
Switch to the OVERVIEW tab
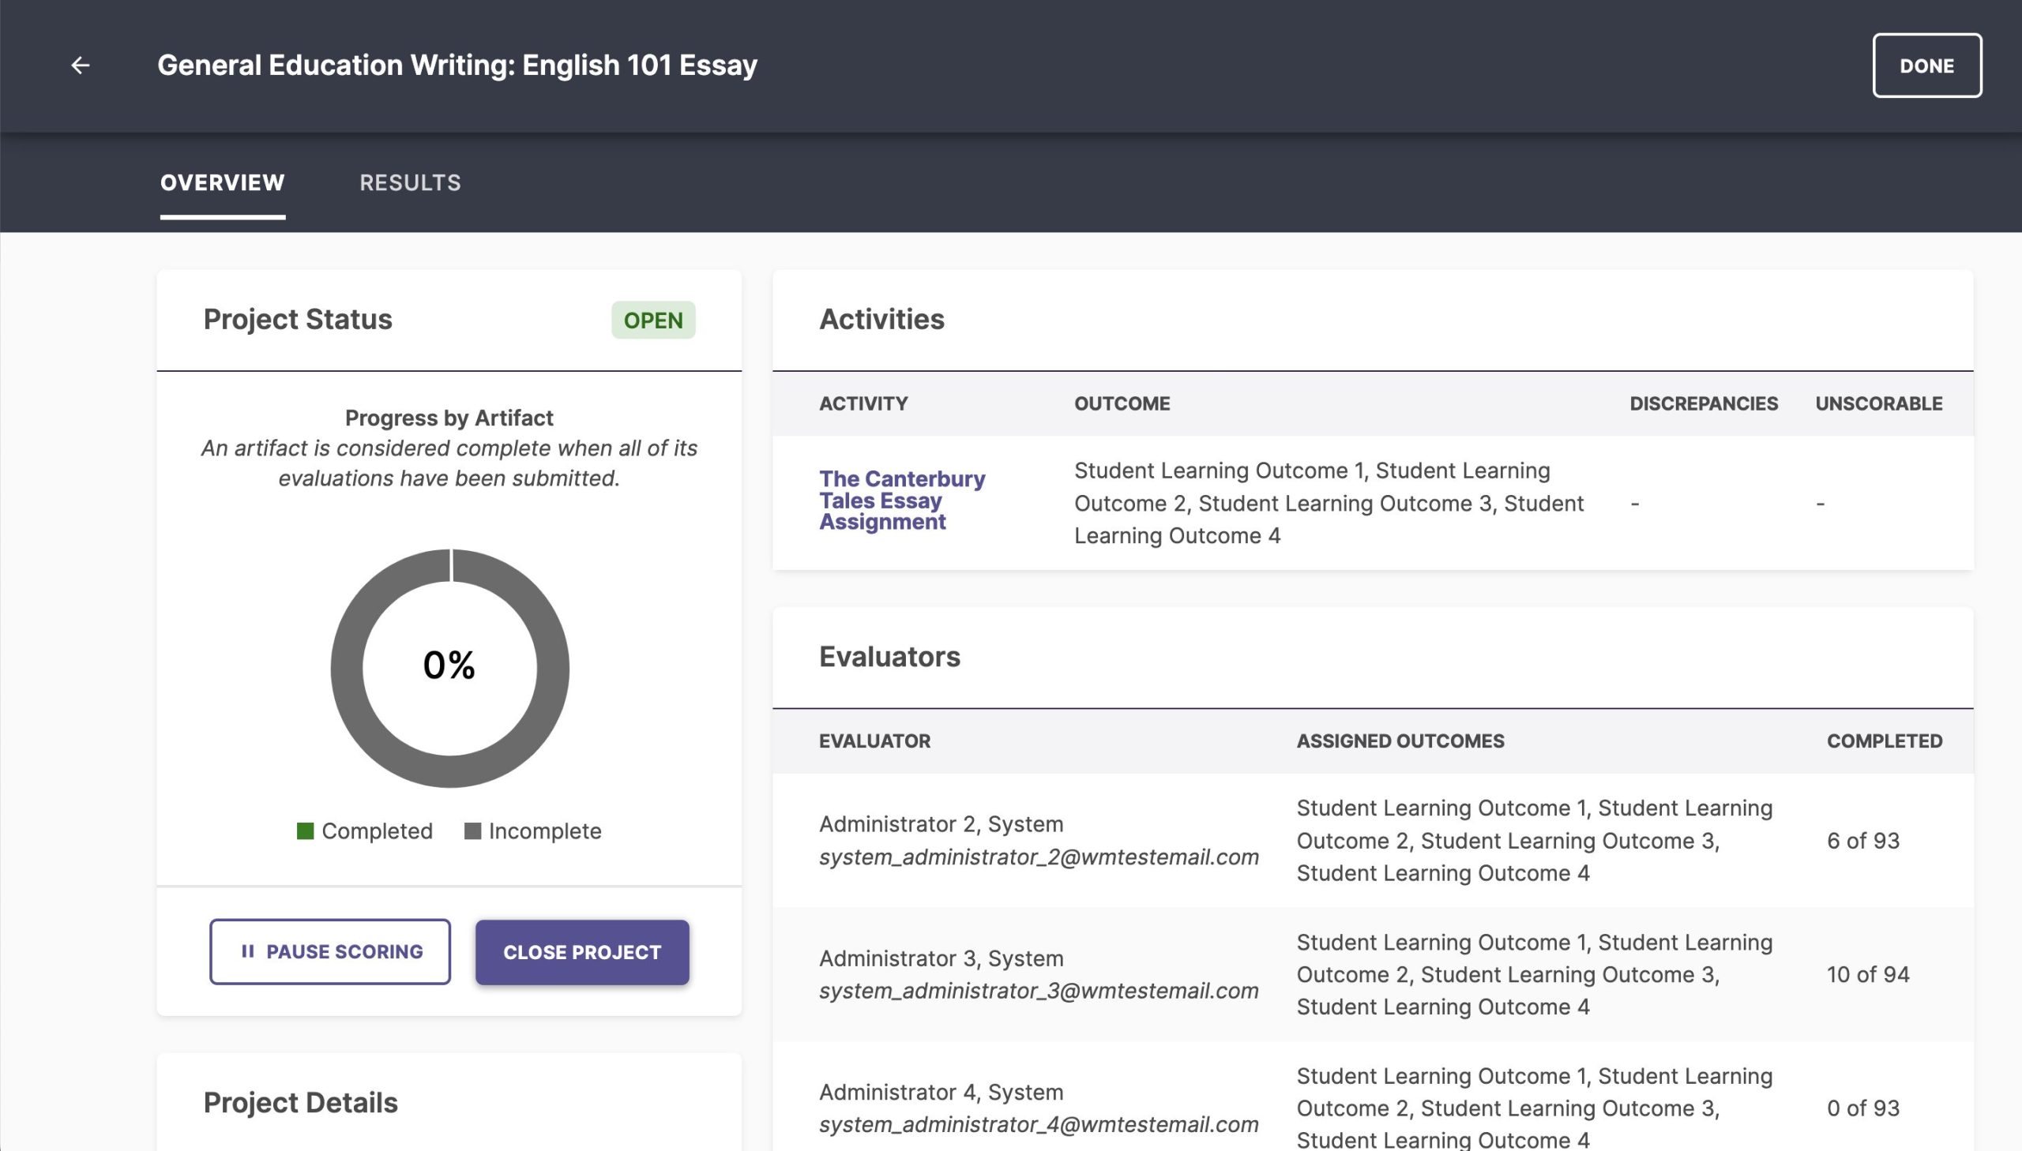point(222,182)
